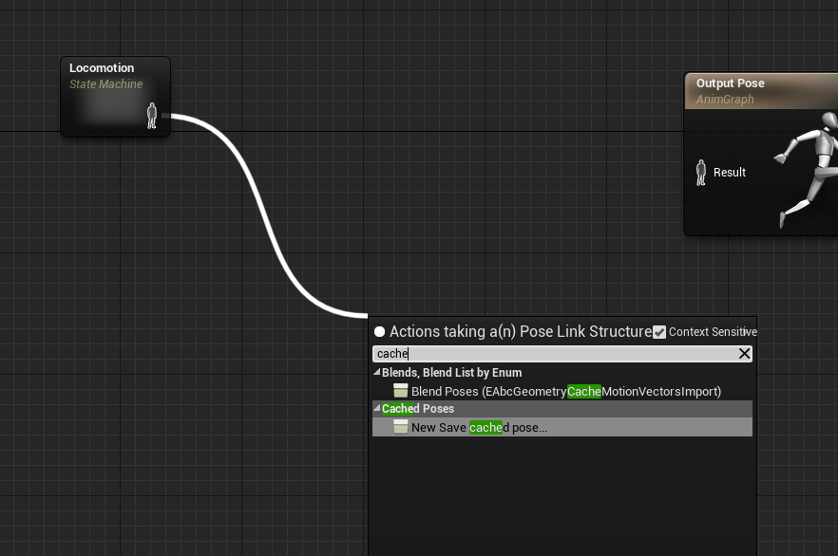
Task: Clear the search box with X button
Action: coord(744,353)
